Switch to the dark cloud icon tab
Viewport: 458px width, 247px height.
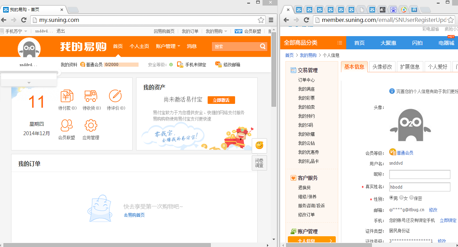coord(382,10)
